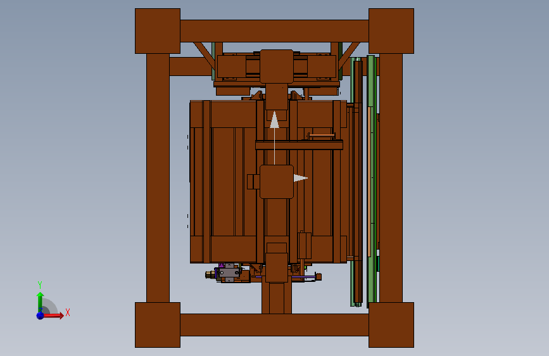The height and width of the screenshot is (356, 549).
Task: Click the blue Z axis ball of the triad
Action: tap(41, 315)
